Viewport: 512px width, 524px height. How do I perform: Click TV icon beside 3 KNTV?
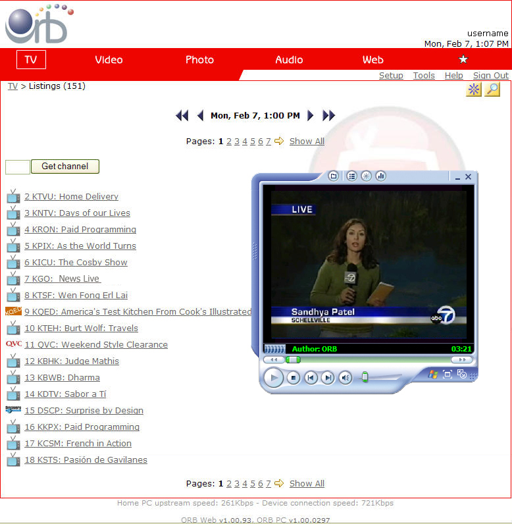pyautogui.click(x=13, y=213)
